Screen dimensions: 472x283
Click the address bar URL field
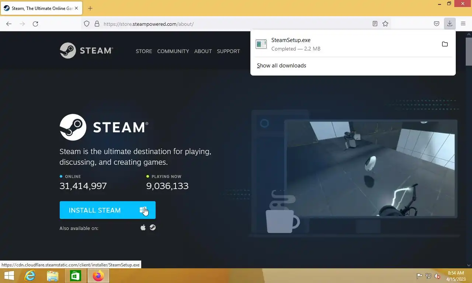coord(236,24)
